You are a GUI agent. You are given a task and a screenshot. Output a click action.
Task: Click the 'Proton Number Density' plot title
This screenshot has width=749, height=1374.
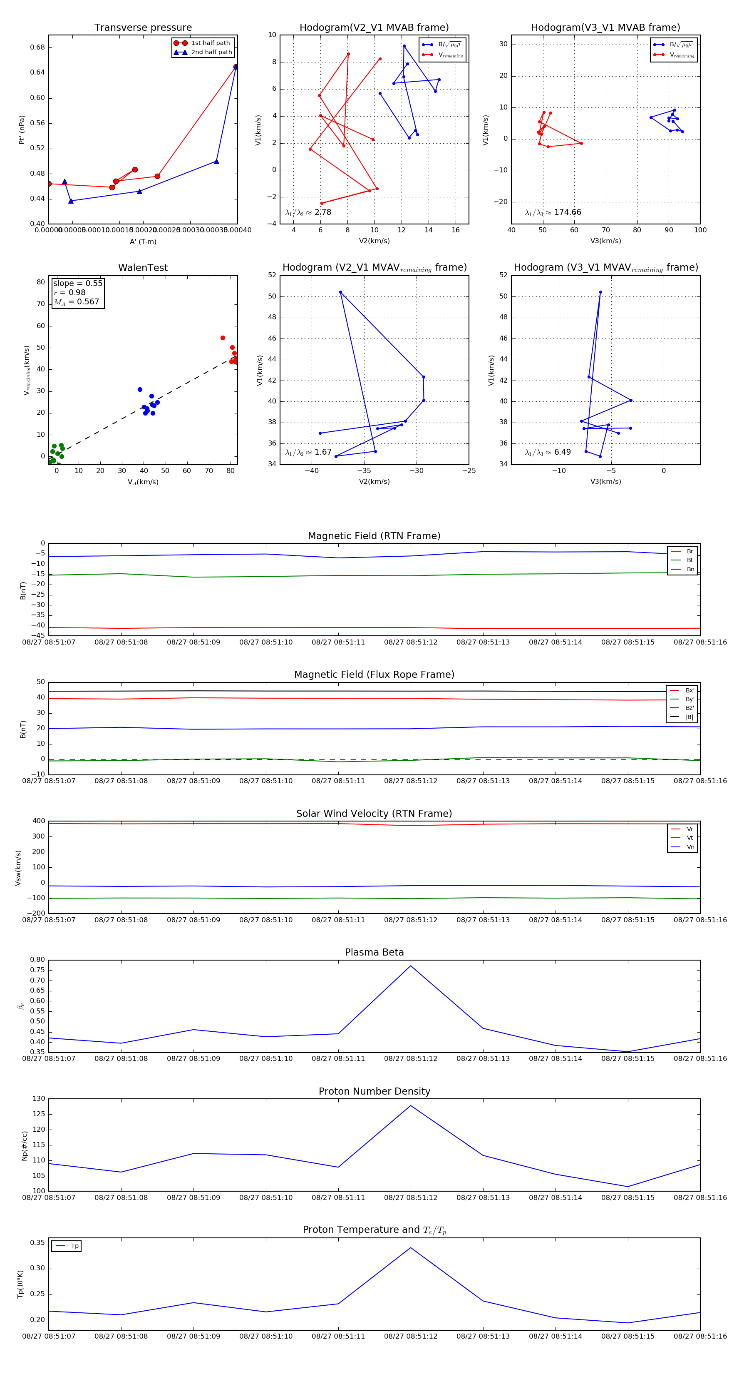pyautogui.click(x=374, y=1091)
